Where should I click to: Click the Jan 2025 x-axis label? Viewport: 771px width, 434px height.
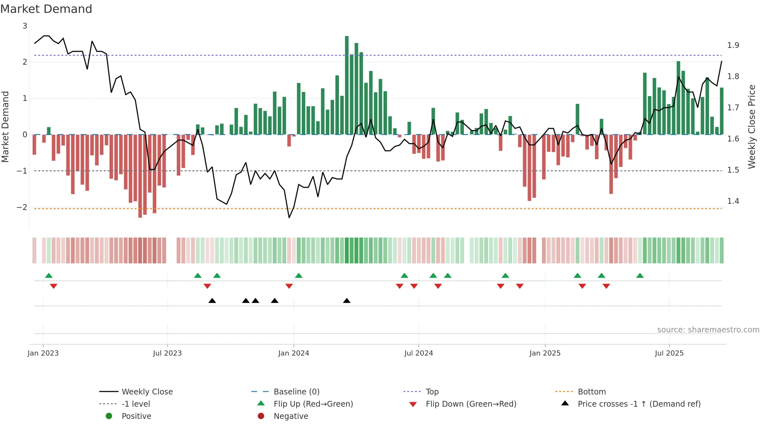pyautogui.click(x=545, y=353)
